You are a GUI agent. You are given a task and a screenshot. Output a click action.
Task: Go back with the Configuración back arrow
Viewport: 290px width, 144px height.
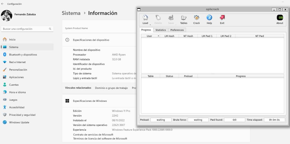(2, 4)
